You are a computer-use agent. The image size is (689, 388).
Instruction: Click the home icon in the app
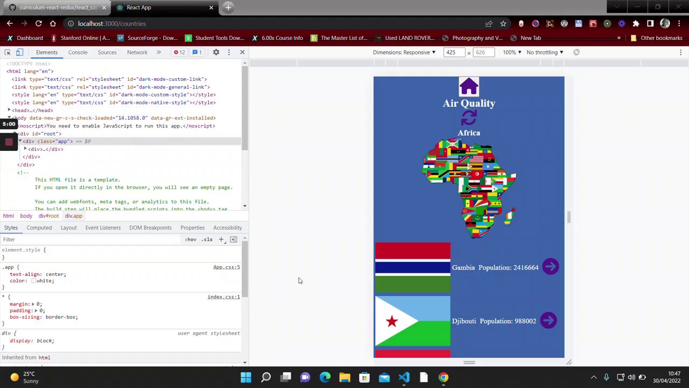[x=469, y=87]
